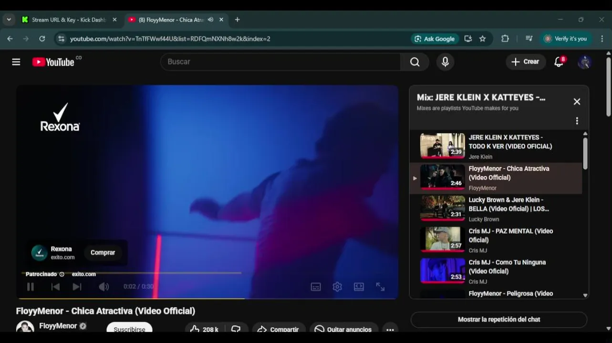Focus the Buscar search field

pyautogui.click(x=280, y=62)
